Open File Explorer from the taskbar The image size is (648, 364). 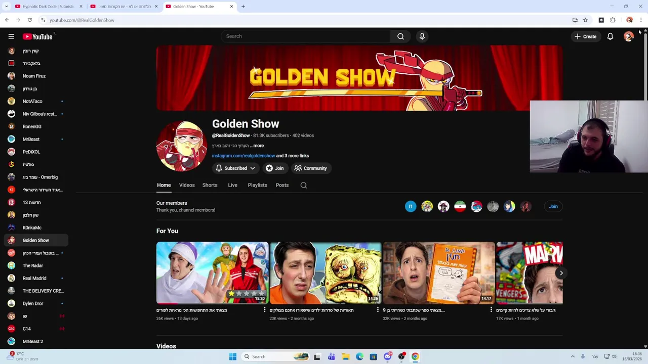tap(345, 356)
